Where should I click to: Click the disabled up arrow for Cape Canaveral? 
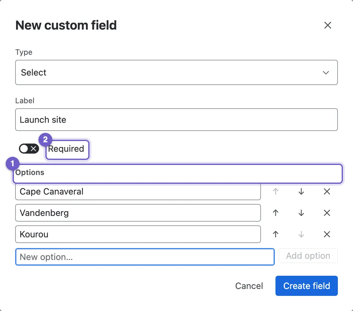(275, 192)
